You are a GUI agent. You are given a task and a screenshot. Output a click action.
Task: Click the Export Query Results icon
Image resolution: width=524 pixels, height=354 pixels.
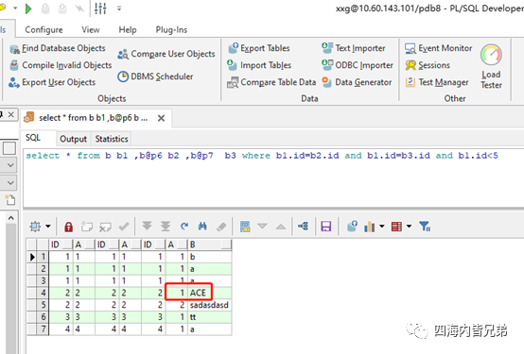point(352,227)
